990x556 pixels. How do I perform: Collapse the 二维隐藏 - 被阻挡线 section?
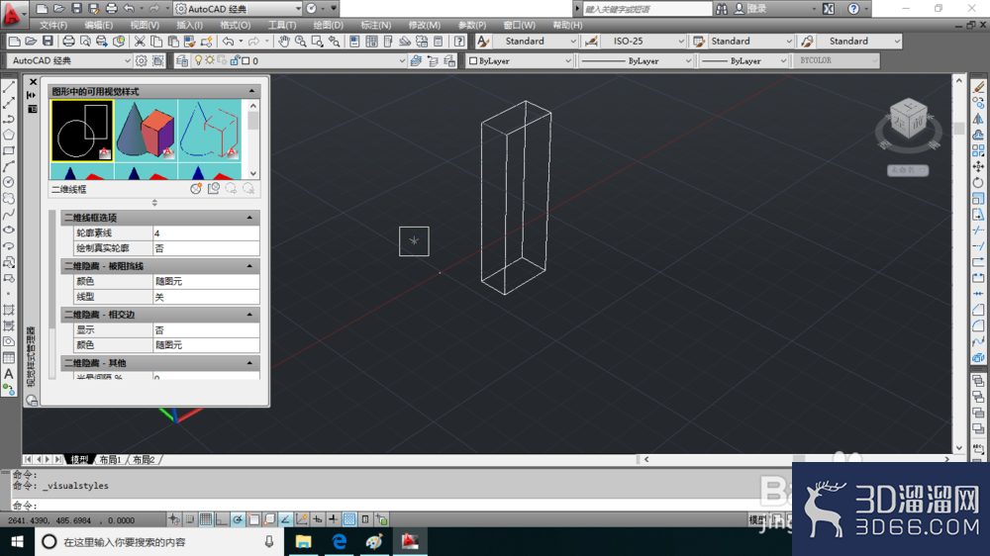coord(249,266)
